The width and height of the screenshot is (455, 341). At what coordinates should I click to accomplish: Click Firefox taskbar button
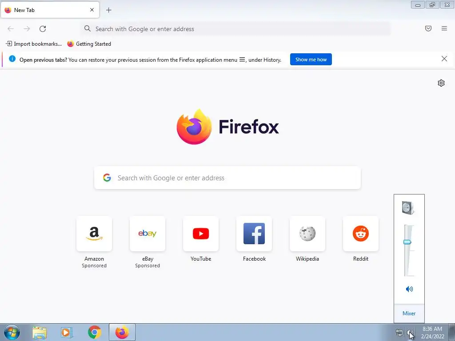(122, 333)
